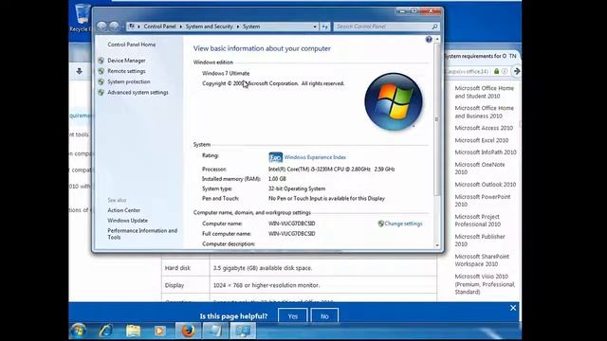Expand the arrow after System and Security breadcrumb

click(238, 27)
